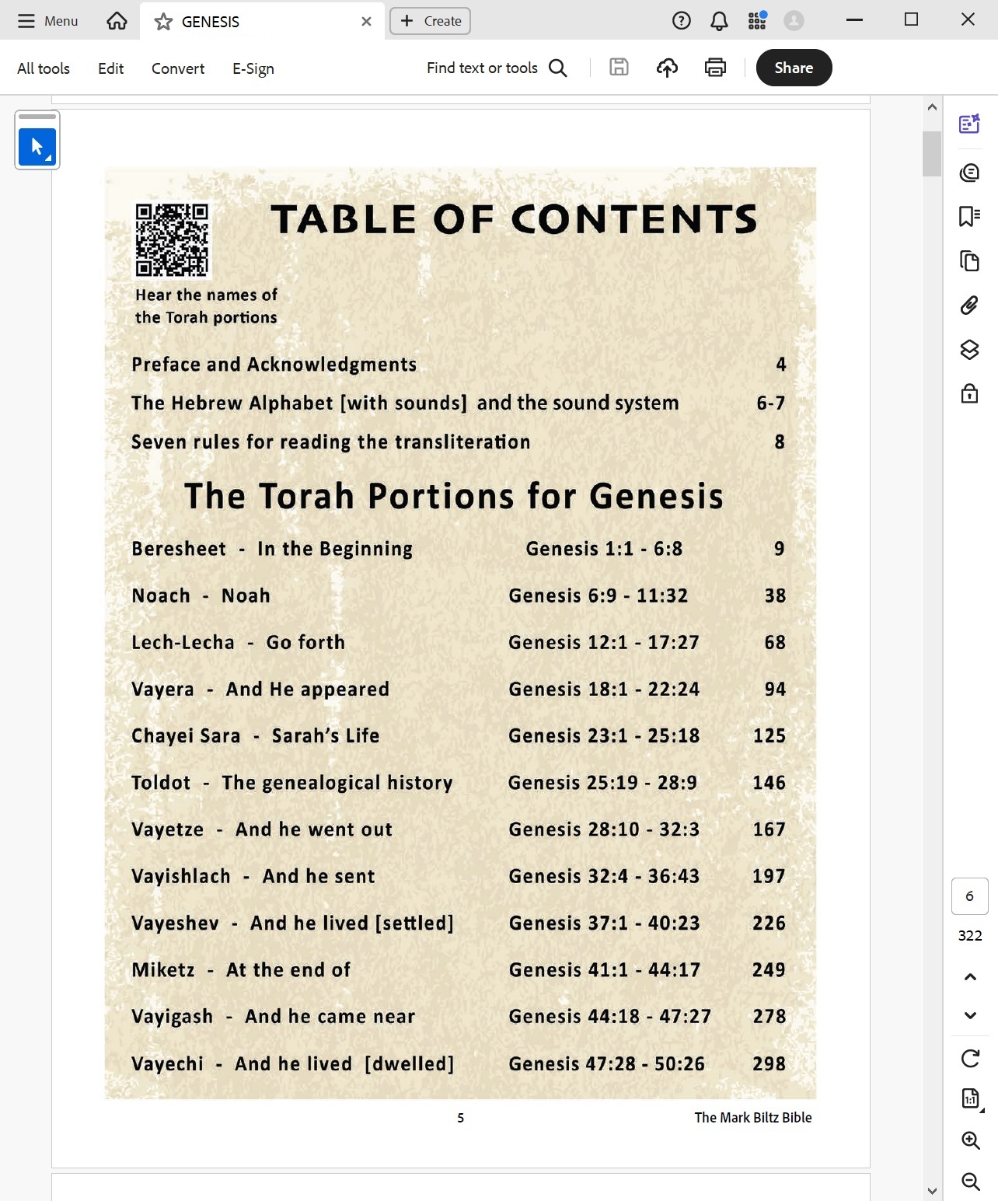Close the GENESIS tab
998x1201 pixels.
tap(366, 22)
